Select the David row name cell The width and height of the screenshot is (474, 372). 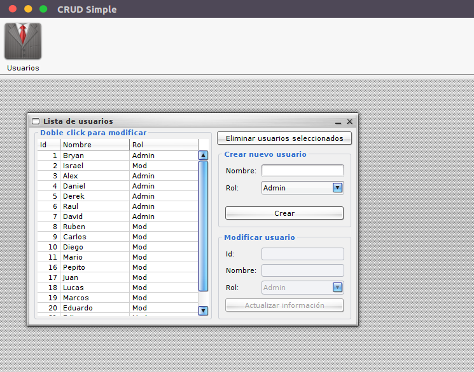pyautogui.click(x=95, y=216)
